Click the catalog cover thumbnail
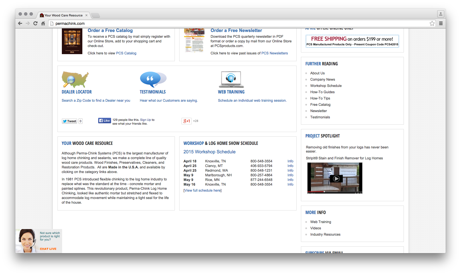This screenshot has width=461, height=275. point(72,41)
